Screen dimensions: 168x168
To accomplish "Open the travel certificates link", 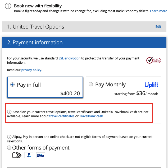I will pyautogui.click(x=62, y=116).
